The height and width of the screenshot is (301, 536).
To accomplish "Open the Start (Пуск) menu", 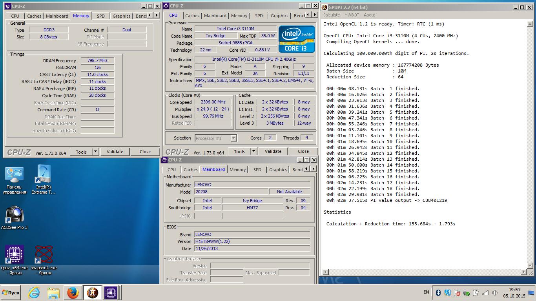I will (x=11, y=293).
